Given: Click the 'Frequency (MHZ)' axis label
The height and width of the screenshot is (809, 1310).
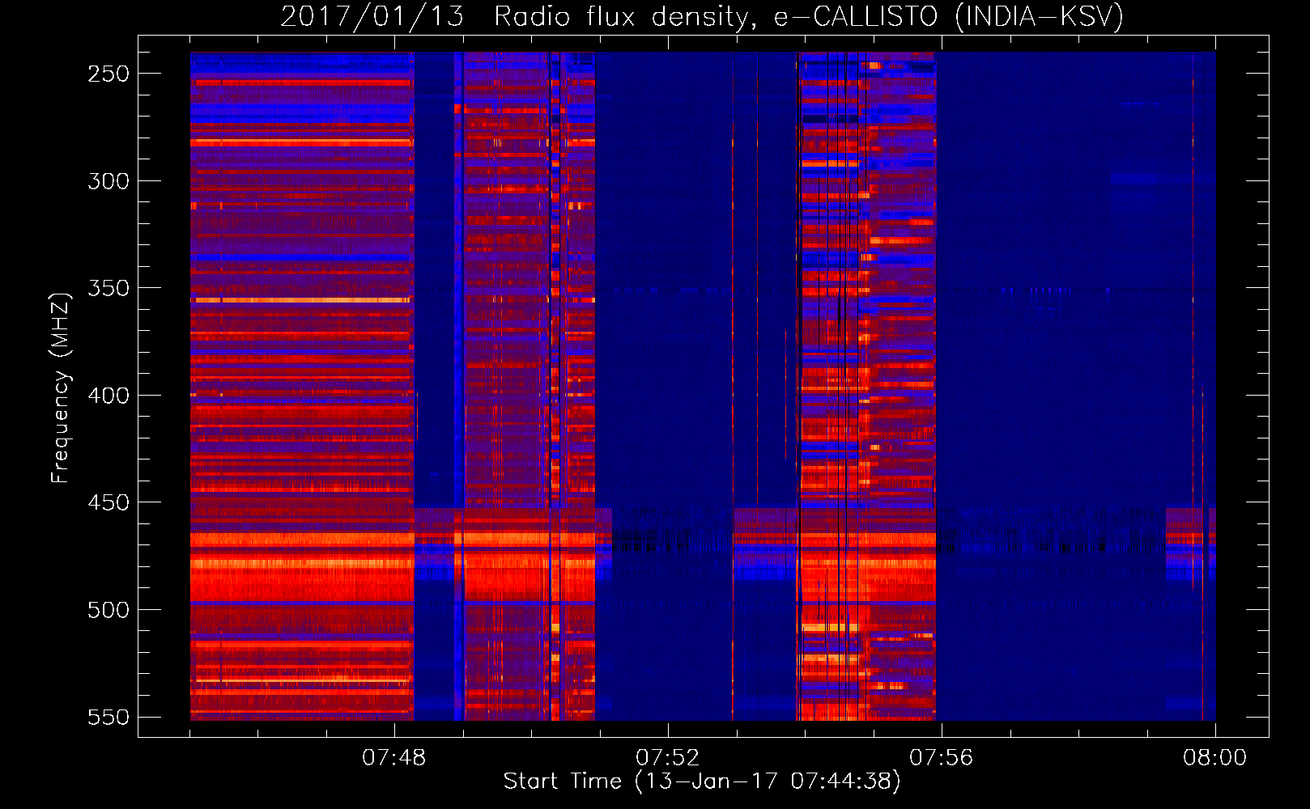Looking at the screenshot, I should pos(61,388).
